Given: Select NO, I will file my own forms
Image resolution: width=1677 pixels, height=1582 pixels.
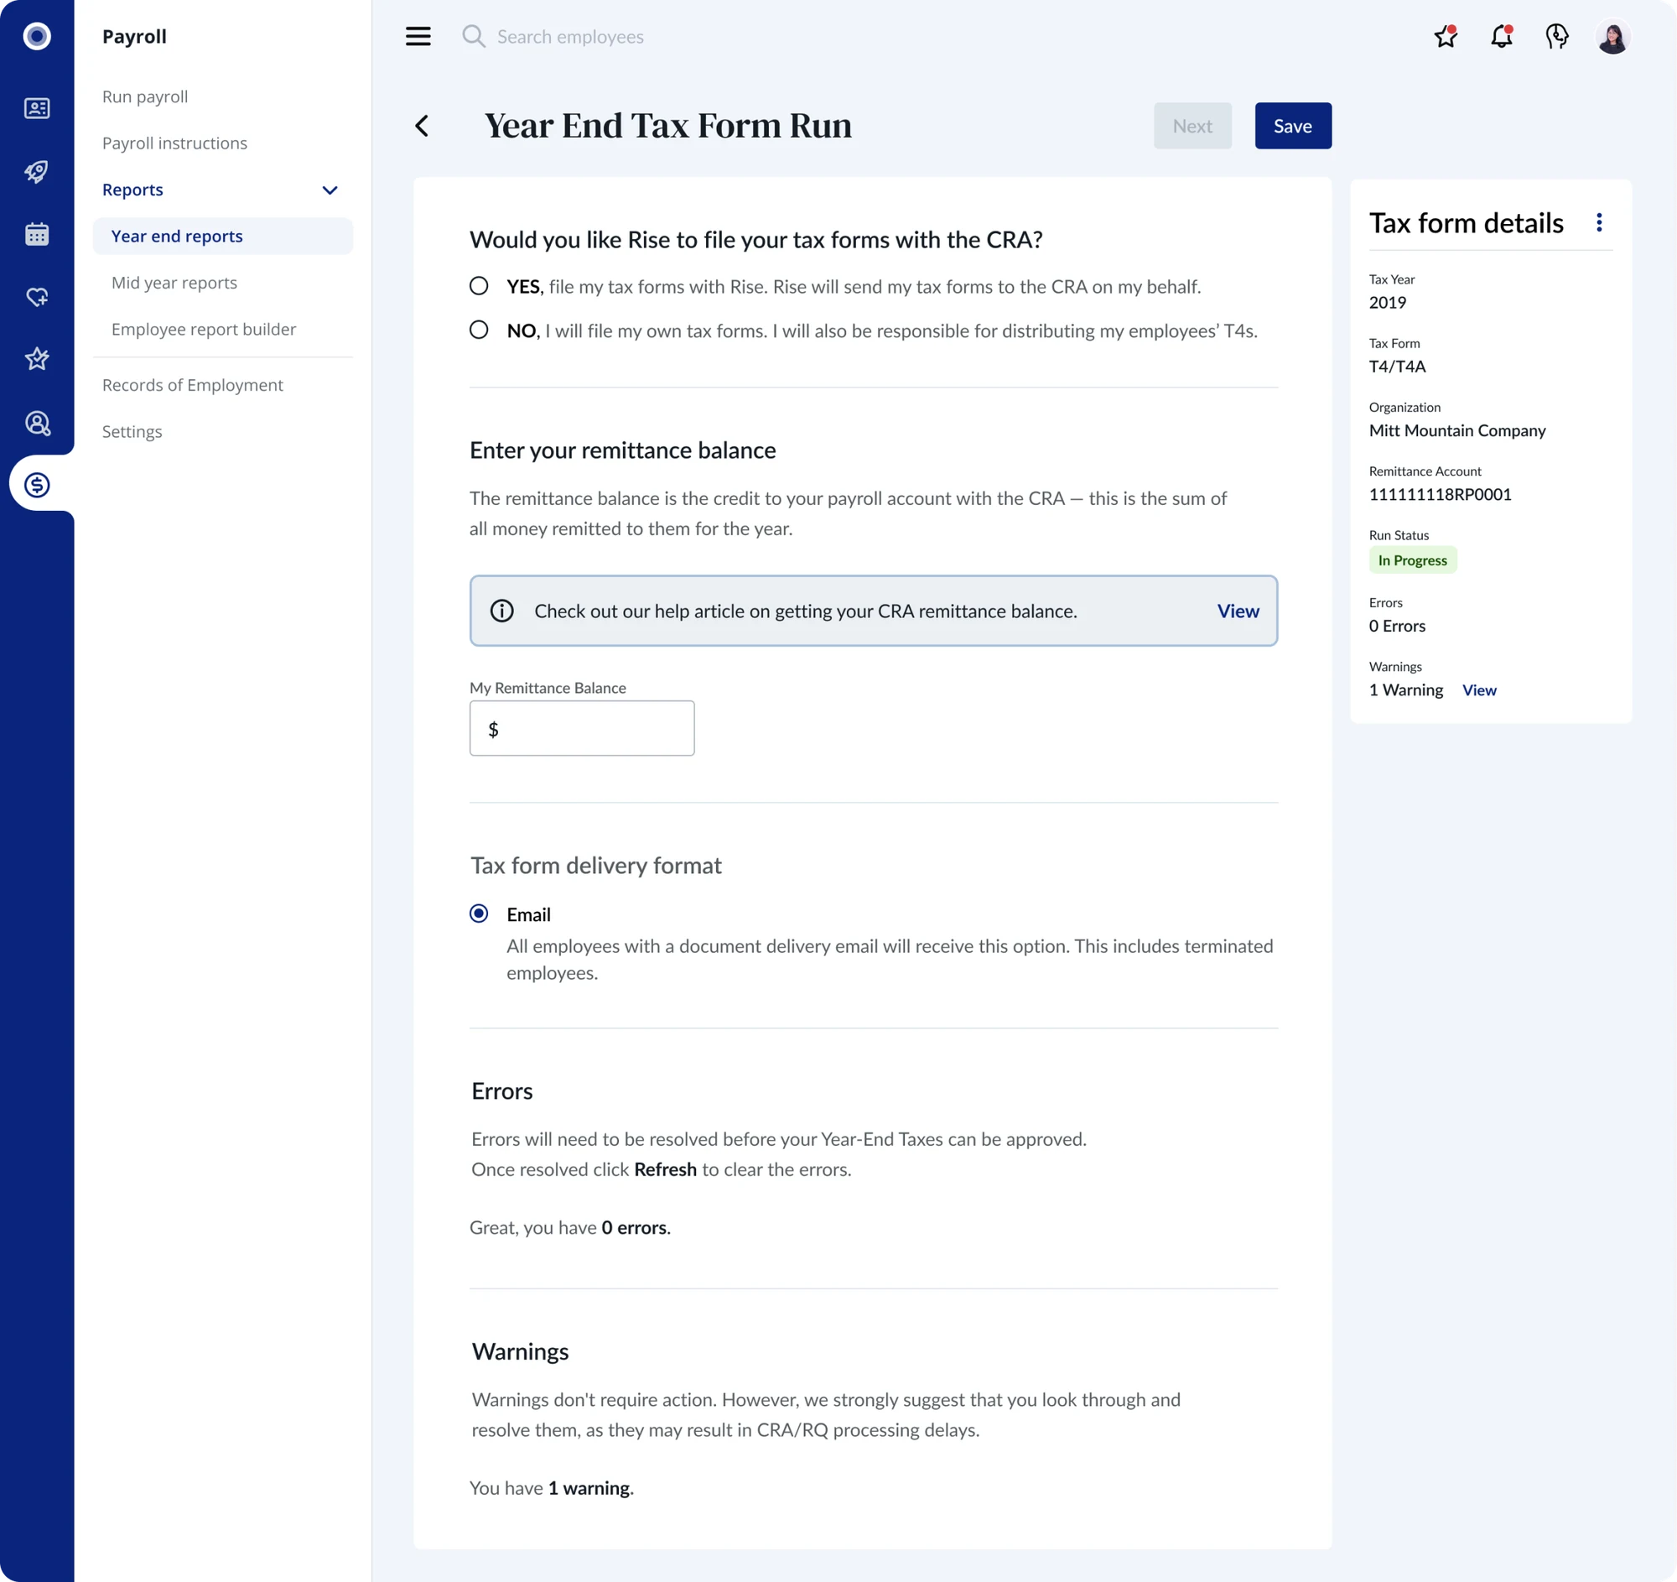Looking at the screenshot, I should click(479, 330).
